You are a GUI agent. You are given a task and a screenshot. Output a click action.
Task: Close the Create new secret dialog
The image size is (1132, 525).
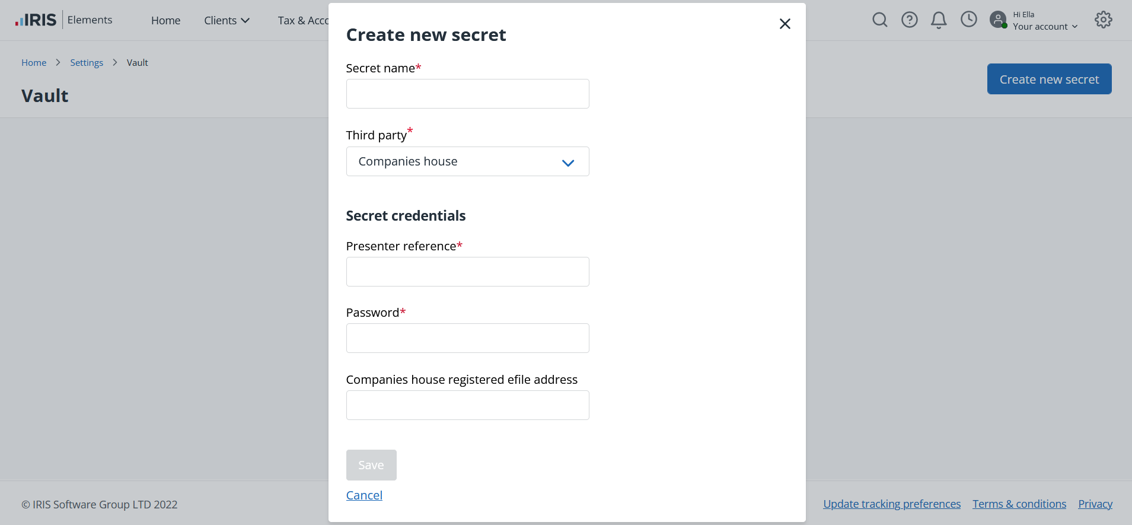tap(785, 24)
